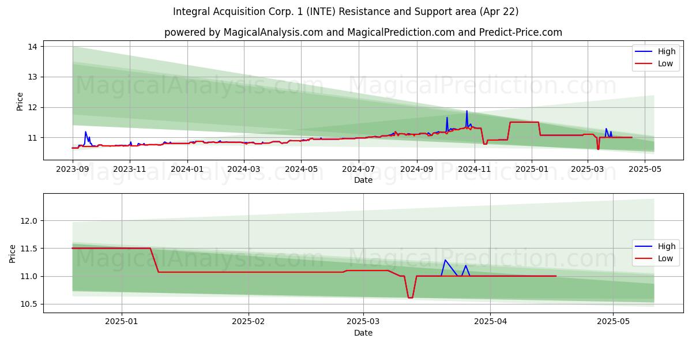
Task: Click the lower chart 'Date' axis label
Action: click(x=363, y=333)
